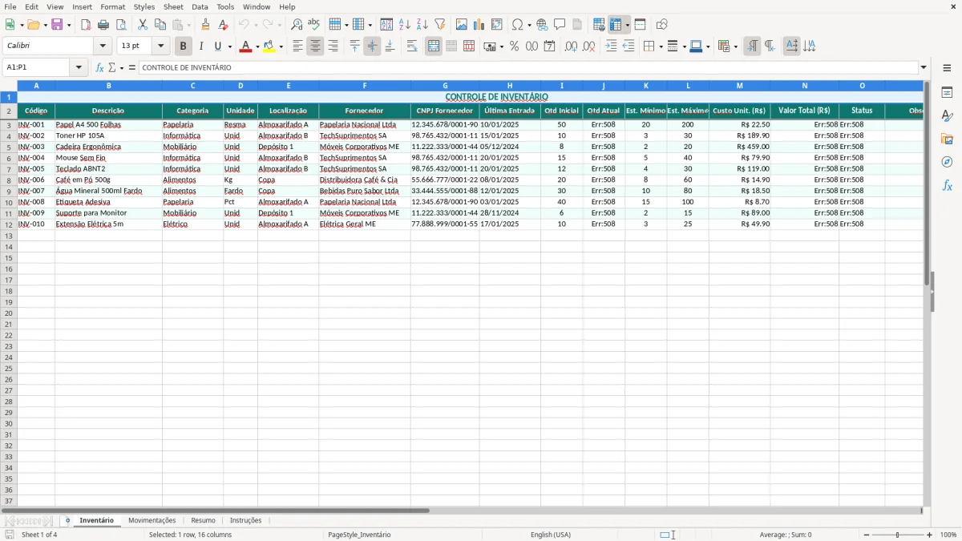This screenshot has width=962, height=541.
Task: Open the Save dropdown arrow
Action: pyautogui.click(x=69, y=25)
